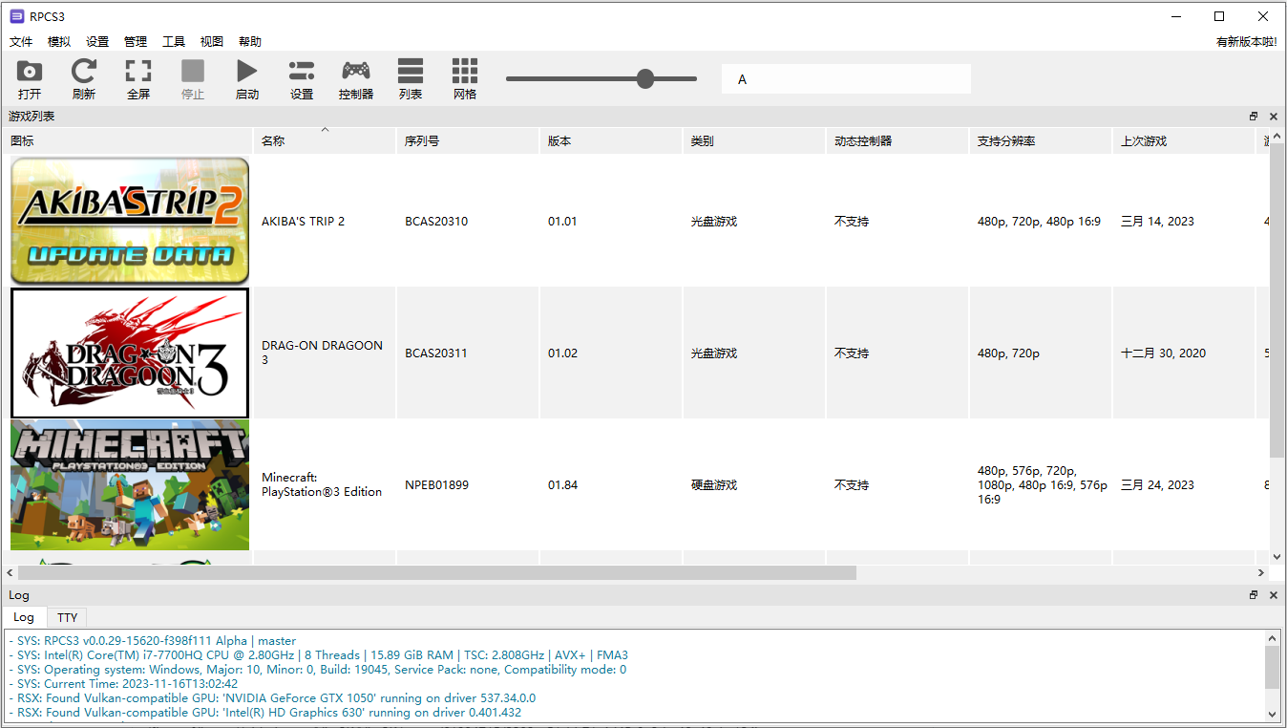Click Minecraft: PlayStation®3 Edition name cell
The image size is (1287, 728).
click(x=325, y=484)
